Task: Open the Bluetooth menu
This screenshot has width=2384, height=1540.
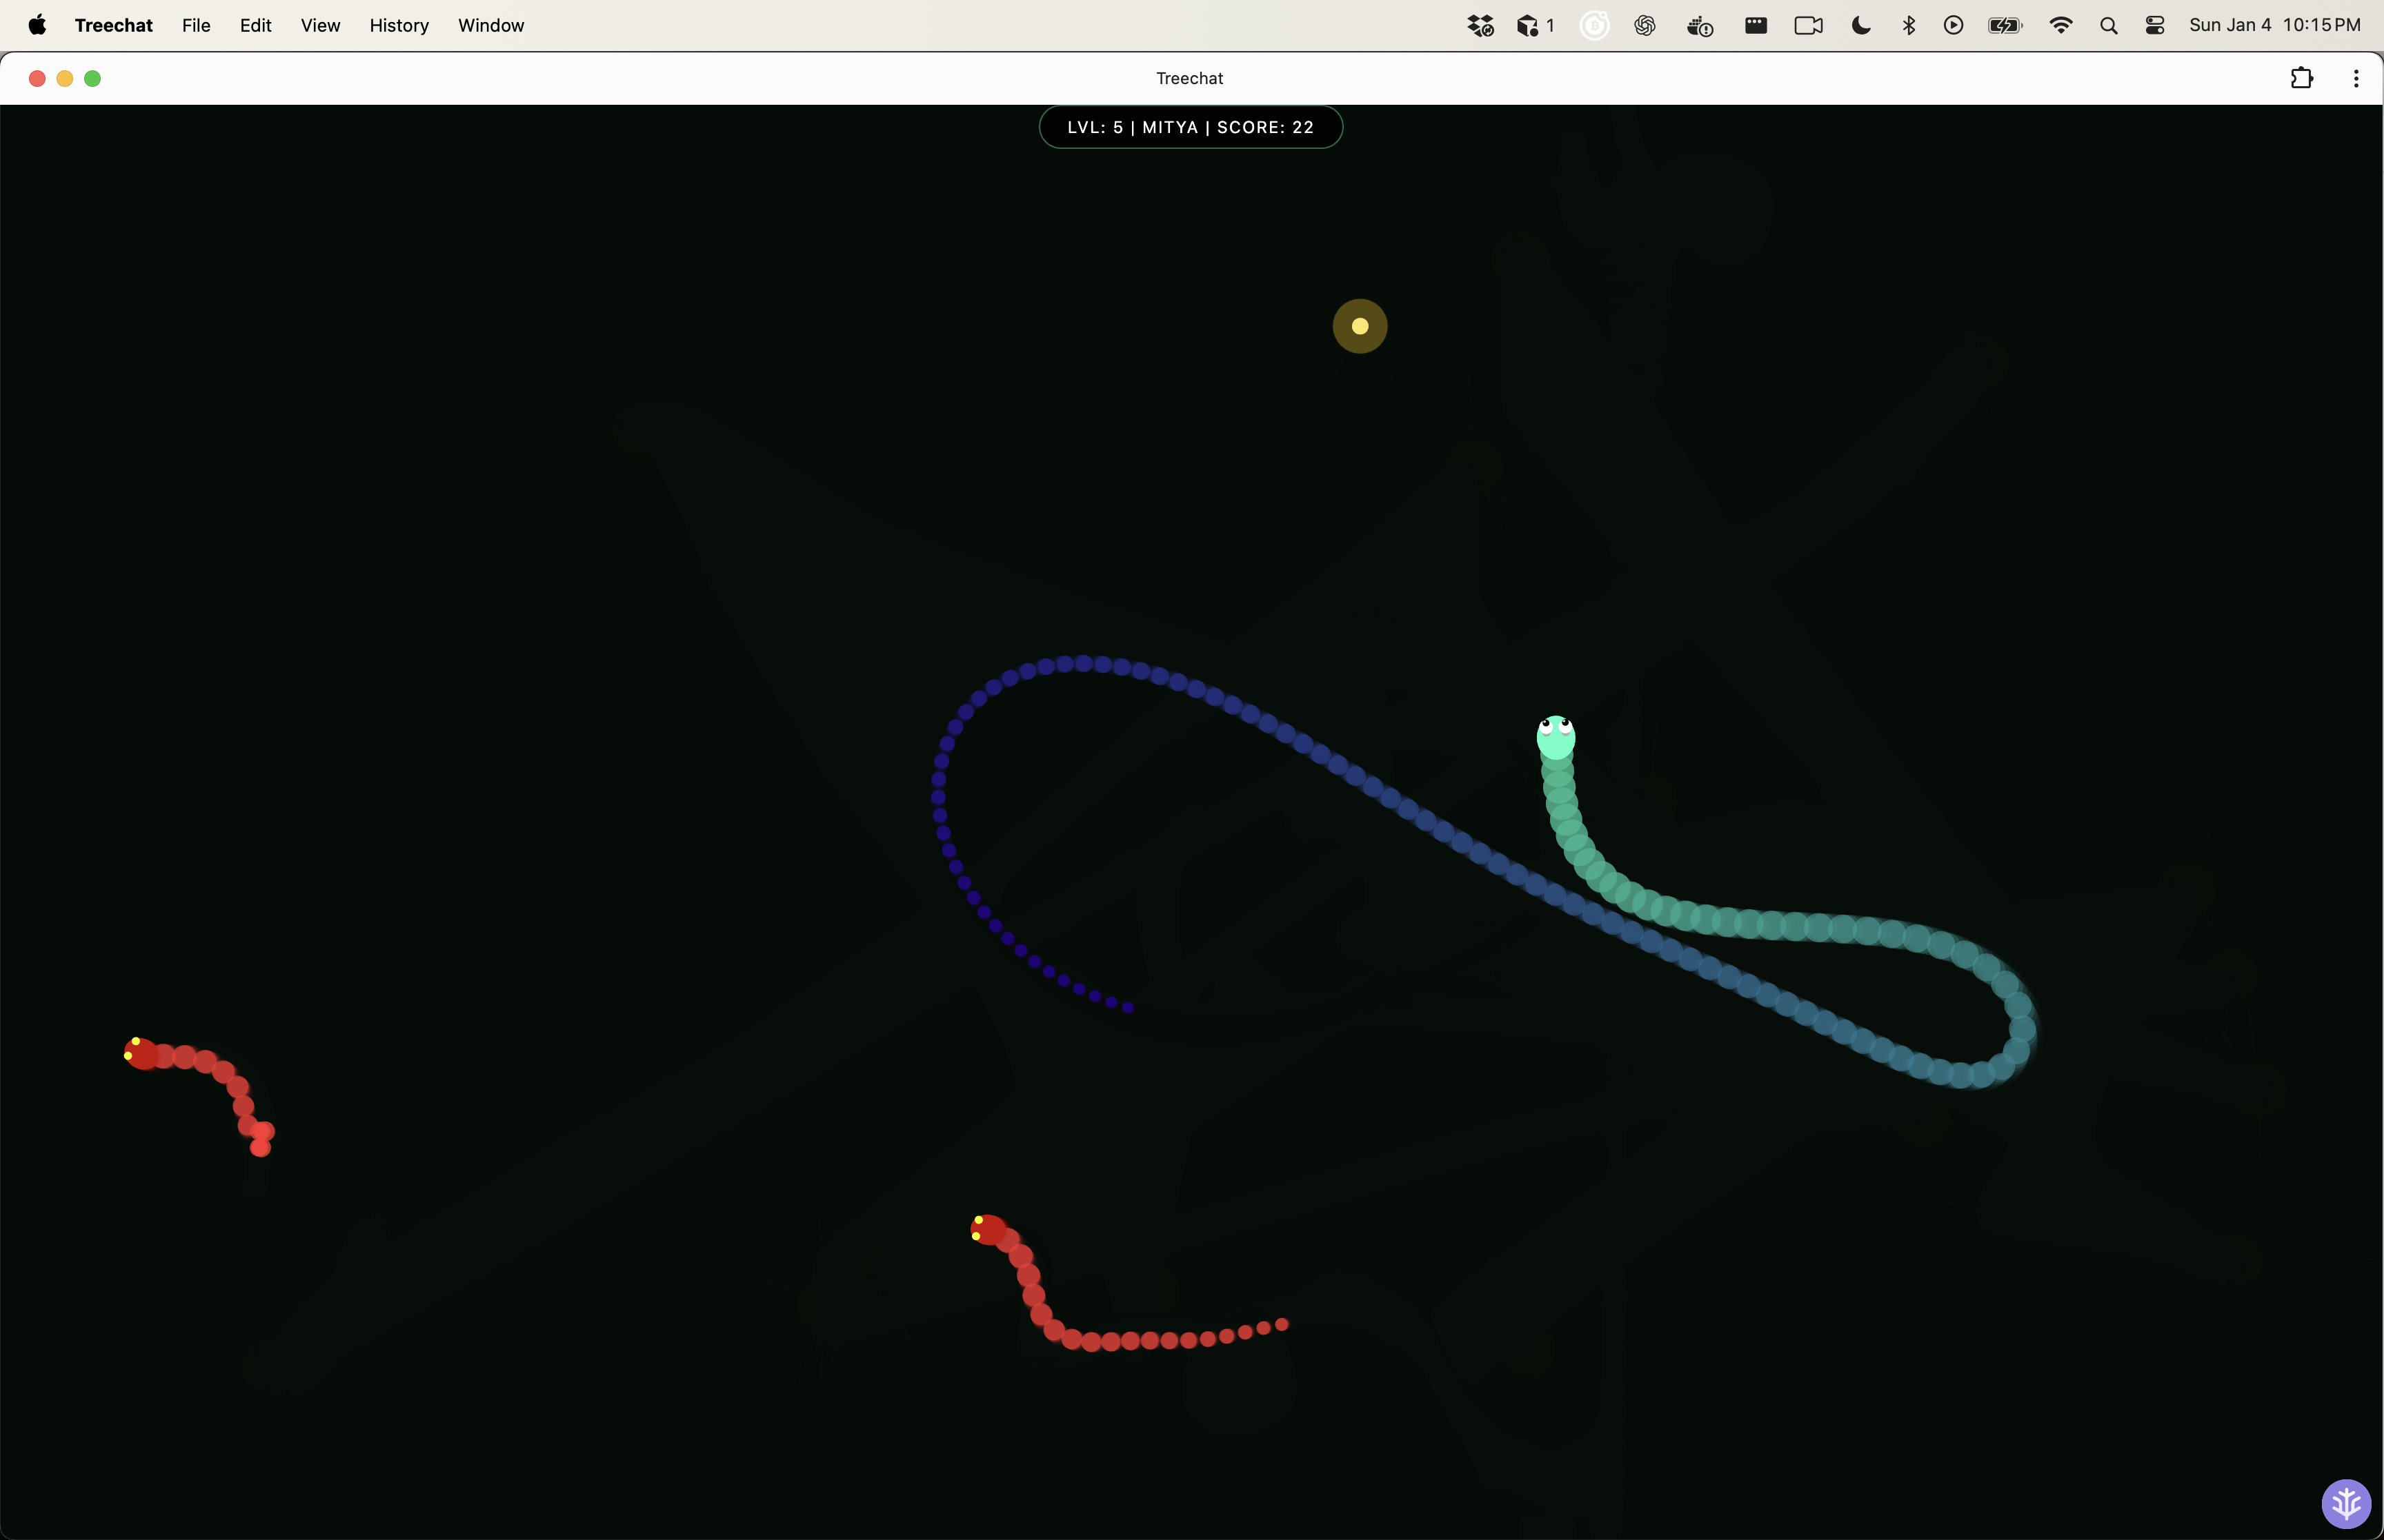Action: 1909,25
